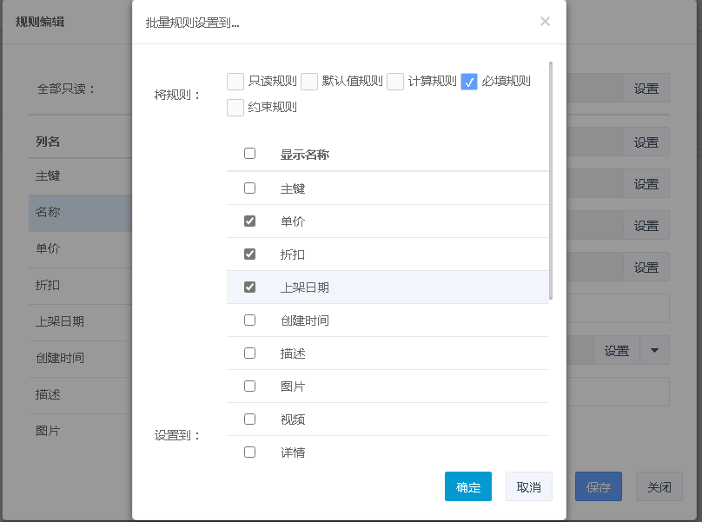The image size is (702, 522).
Task: Toggle the select-all checkbox beside 显示名称
Action: [x=250, y=154]
